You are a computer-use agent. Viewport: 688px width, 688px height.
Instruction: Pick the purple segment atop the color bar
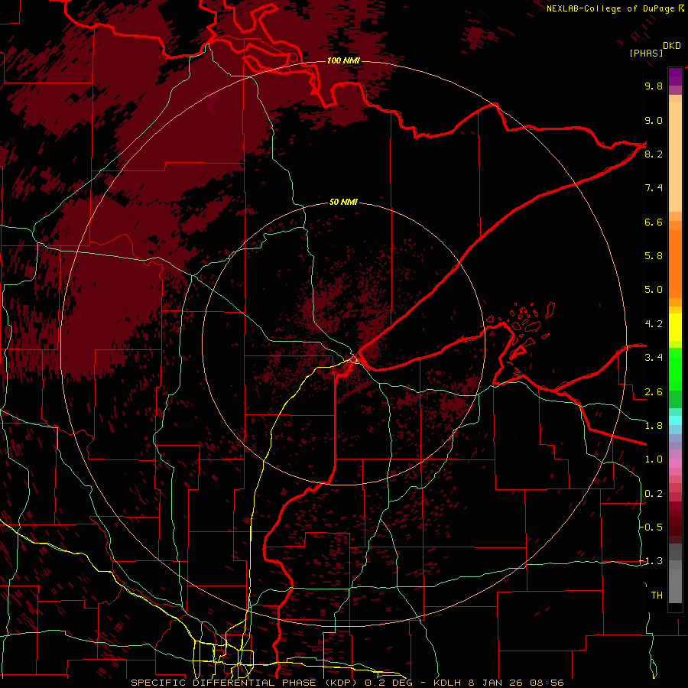pos(675,76)
